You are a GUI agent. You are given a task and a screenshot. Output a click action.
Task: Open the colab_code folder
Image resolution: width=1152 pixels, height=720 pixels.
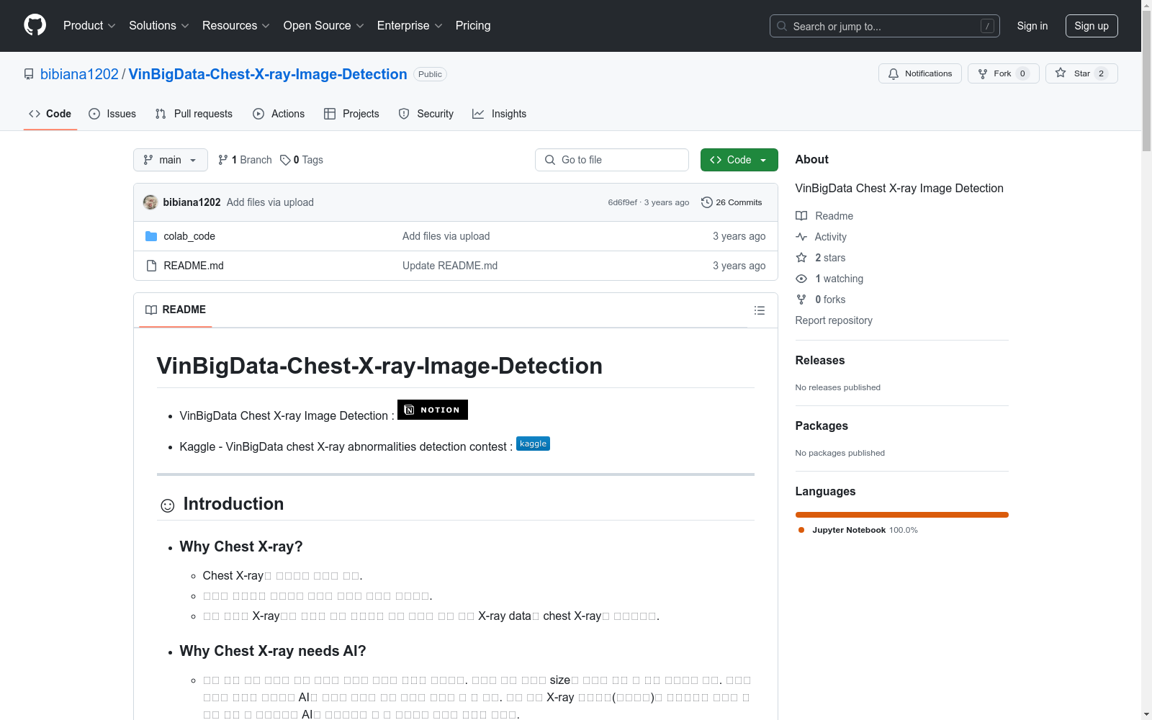point(189,236)
